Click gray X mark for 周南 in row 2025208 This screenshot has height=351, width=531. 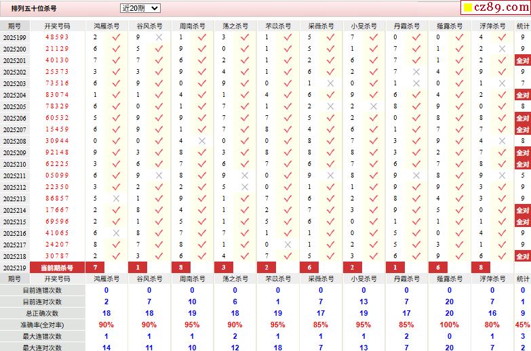click(x=202, y=141)
